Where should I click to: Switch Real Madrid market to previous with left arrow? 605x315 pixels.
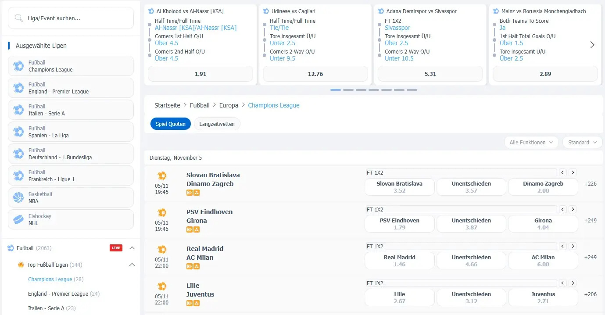tap(563, 246)
